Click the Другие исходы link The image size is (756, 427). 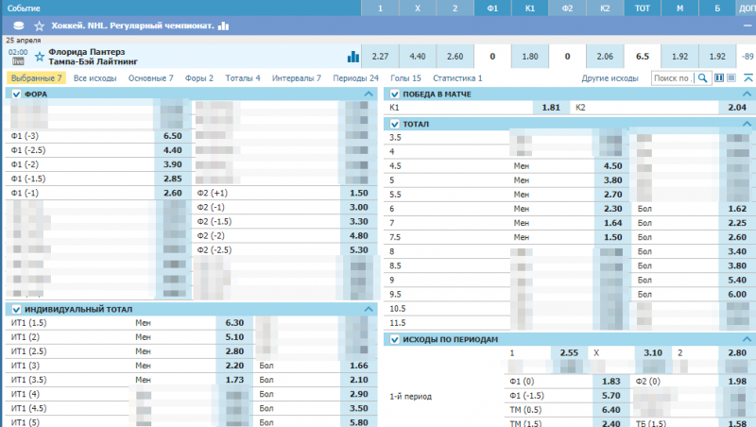[x=610, y=78]
